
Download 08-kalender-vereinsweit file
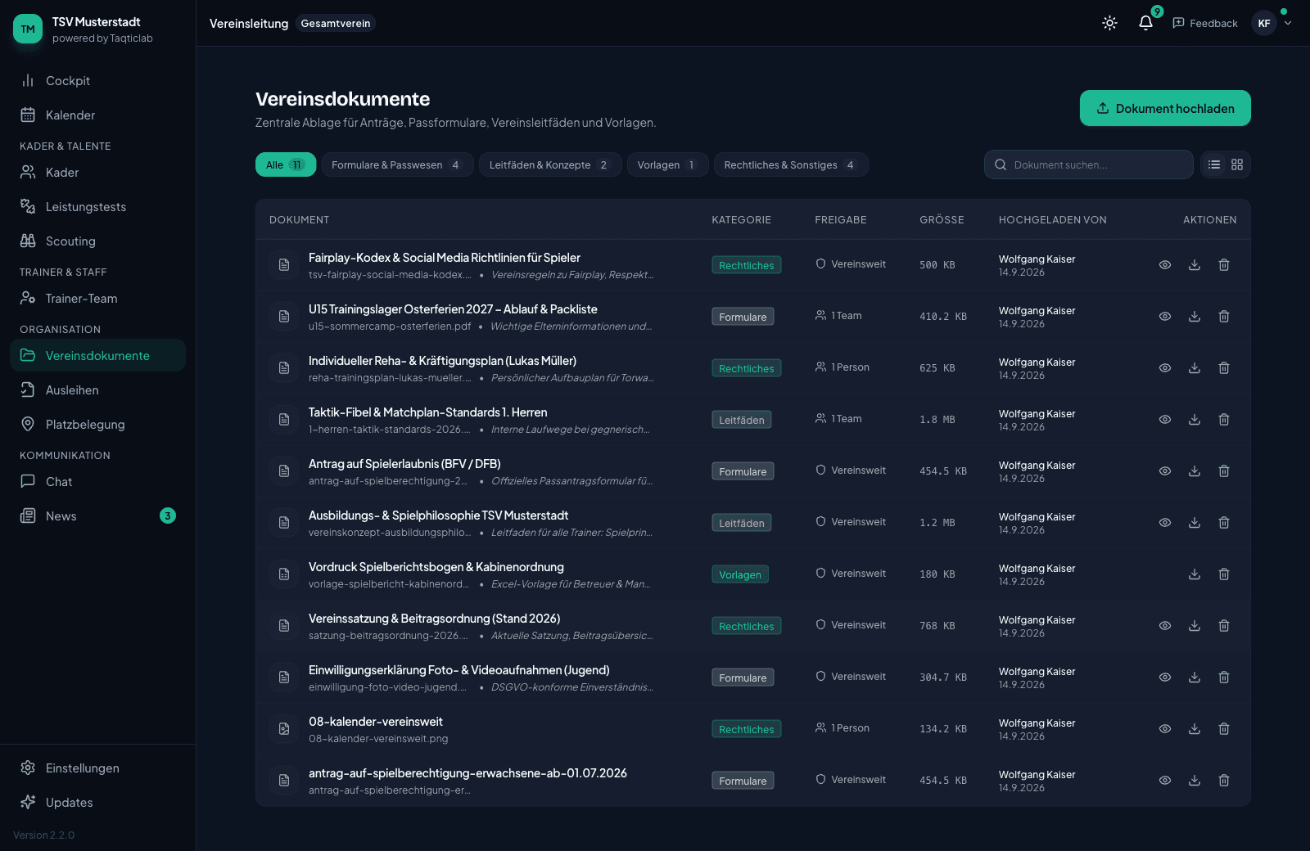pos(1195,728)
